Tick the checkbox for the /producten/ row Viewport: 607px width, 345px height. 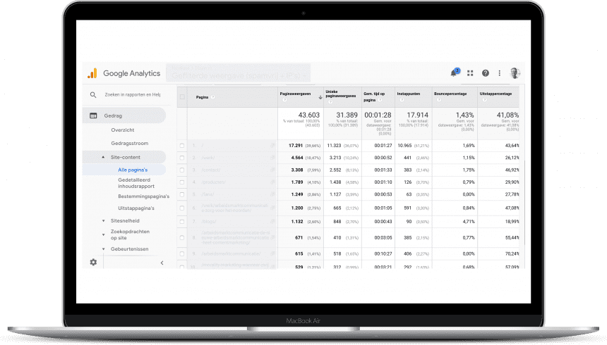click(x=182, y=182)
